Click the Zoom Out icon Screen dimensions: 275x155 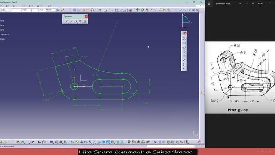[95, 142]
